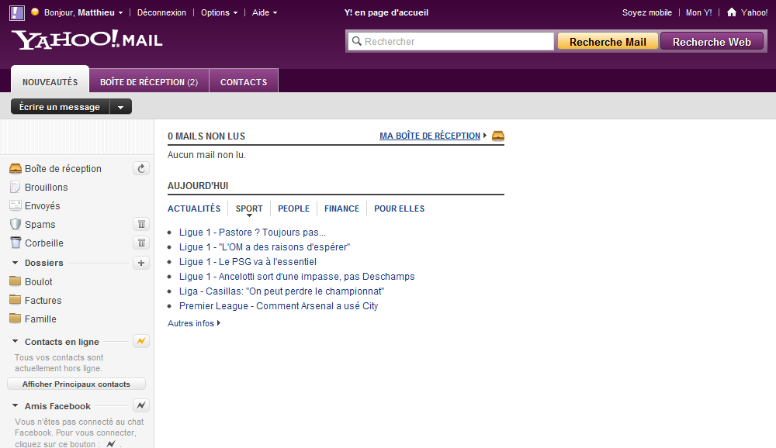Viewport: 776px width, 448px height.
Task: Open article "L'OM a des raisons d'espérer"
Action: 265,247
